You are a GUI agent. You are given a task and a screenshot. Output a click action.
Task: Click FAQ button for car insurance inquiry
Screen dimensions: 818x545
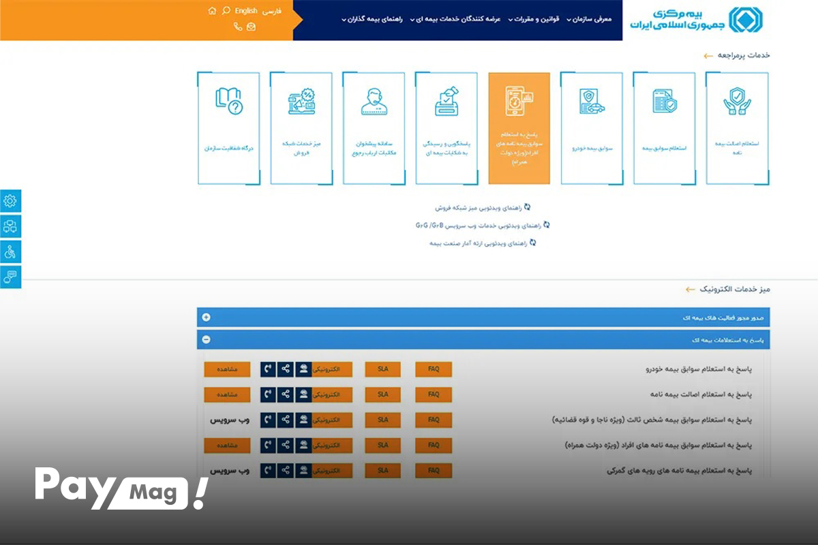(x=434, y=369)
